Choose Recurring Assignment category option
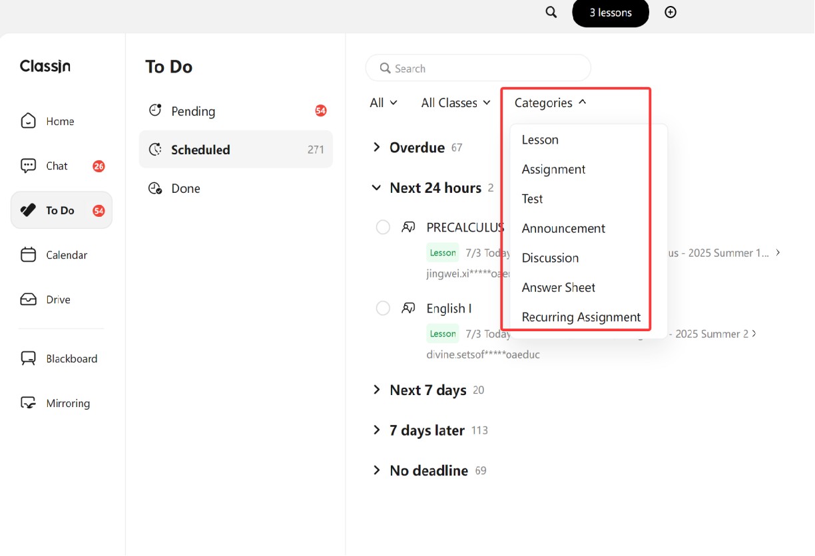Image resolution: width=815 pixels, height=556 pixels. [581, 317]
